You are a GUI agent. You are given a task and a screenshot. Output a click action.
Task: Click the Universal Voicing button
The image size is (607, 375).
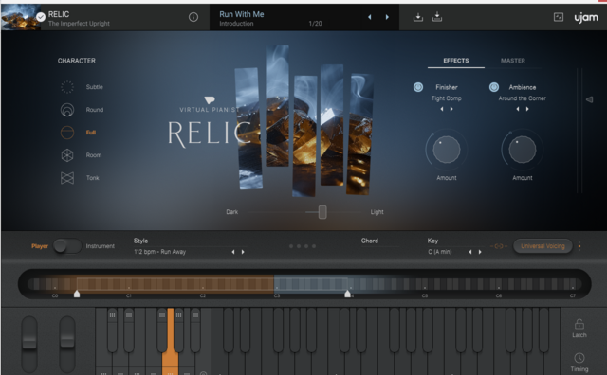tap(543, 246)
